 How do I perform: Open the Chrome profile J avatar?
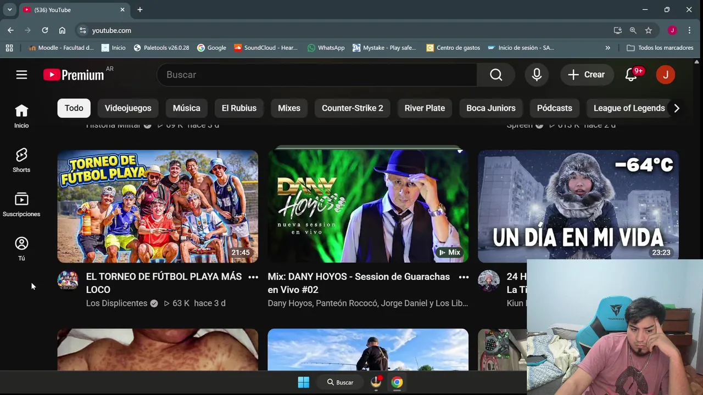(x=672, y=30)
